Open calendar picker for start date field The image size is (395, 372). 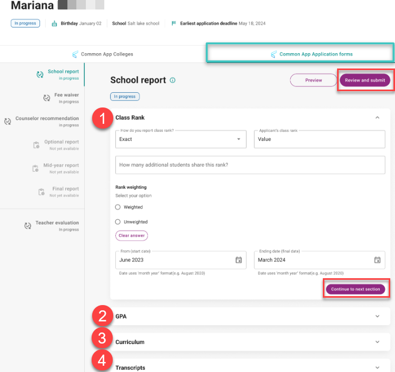(x=239, y=260)
